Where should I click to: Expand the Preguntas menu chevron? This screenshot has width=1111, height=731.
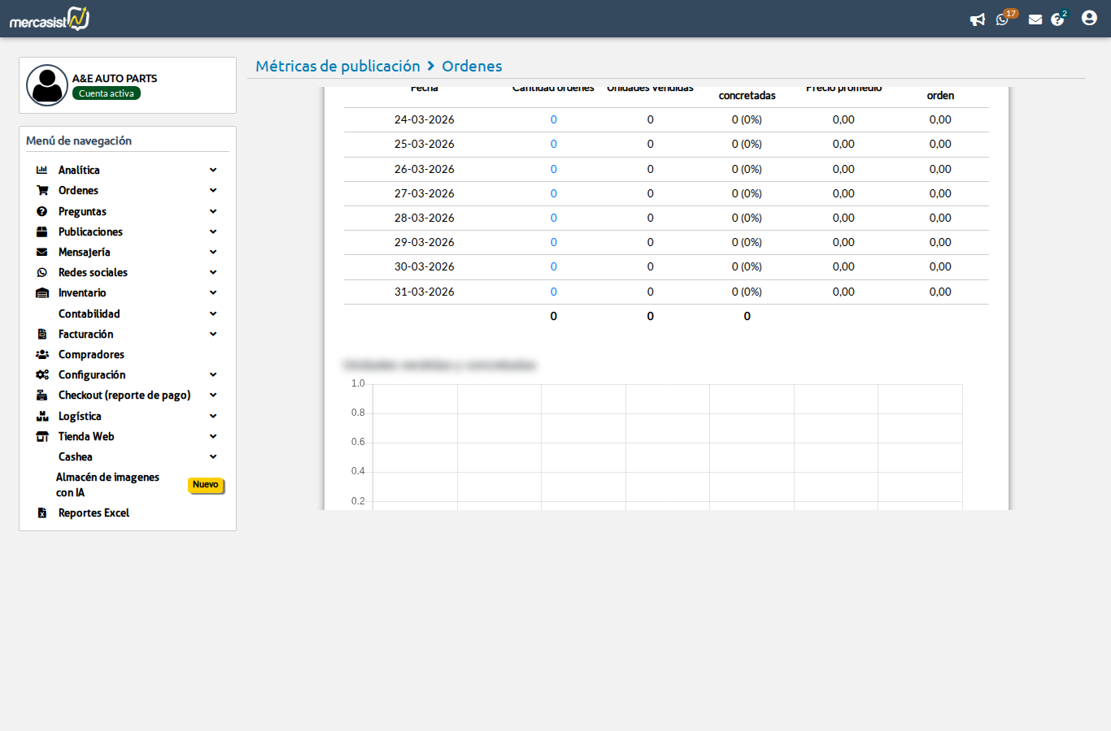[213, 211]
